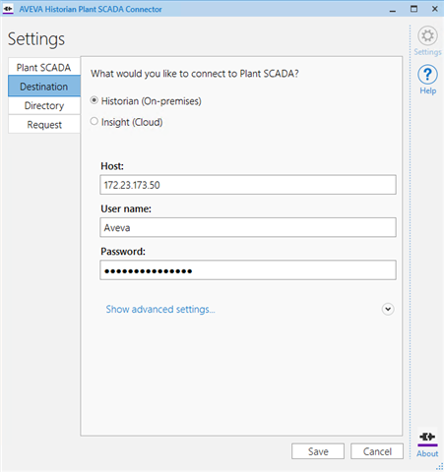Click the Save button
The width and height of the screenshot is (444, 472).
click(318, 451)
